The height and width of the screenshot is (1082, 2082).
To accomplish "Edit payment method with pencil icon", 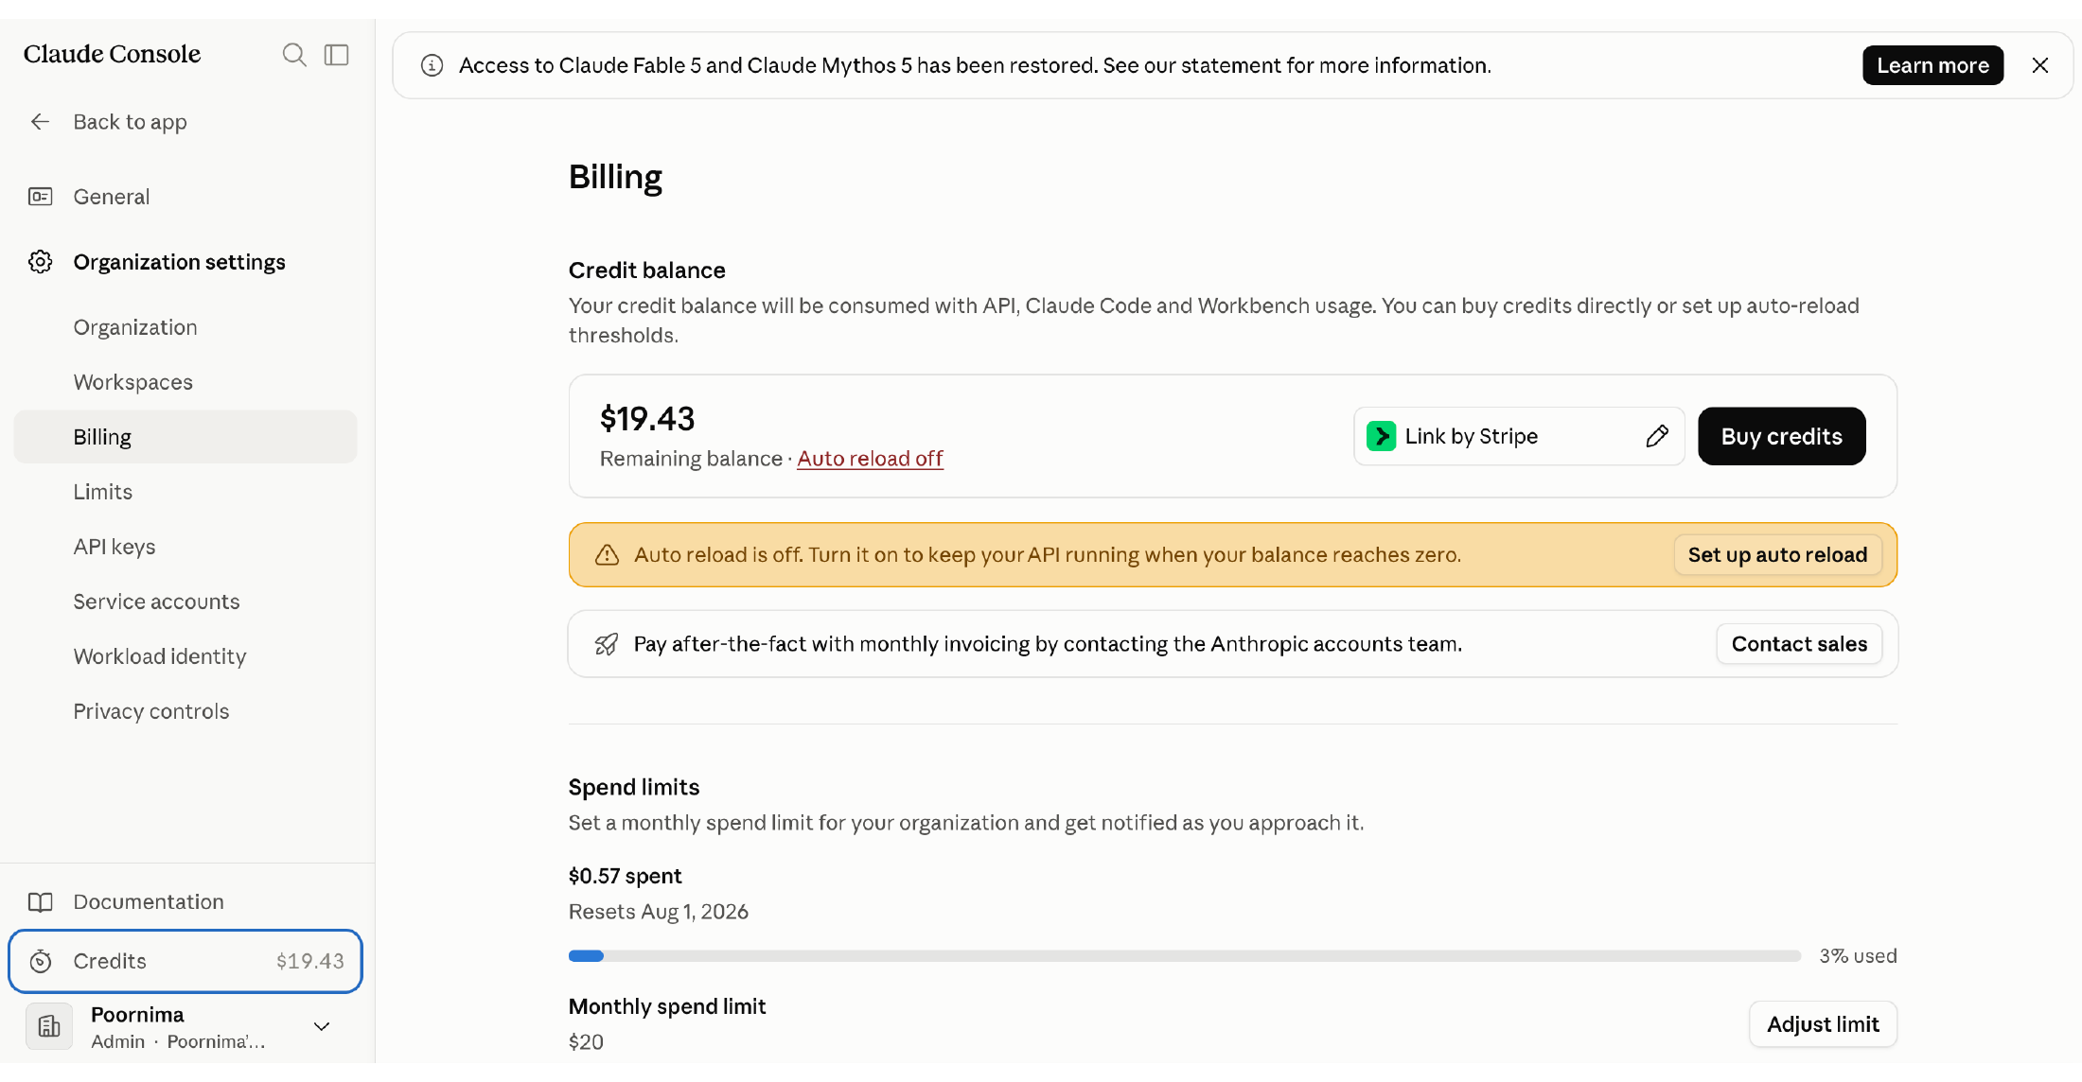I will (1656, 436).
